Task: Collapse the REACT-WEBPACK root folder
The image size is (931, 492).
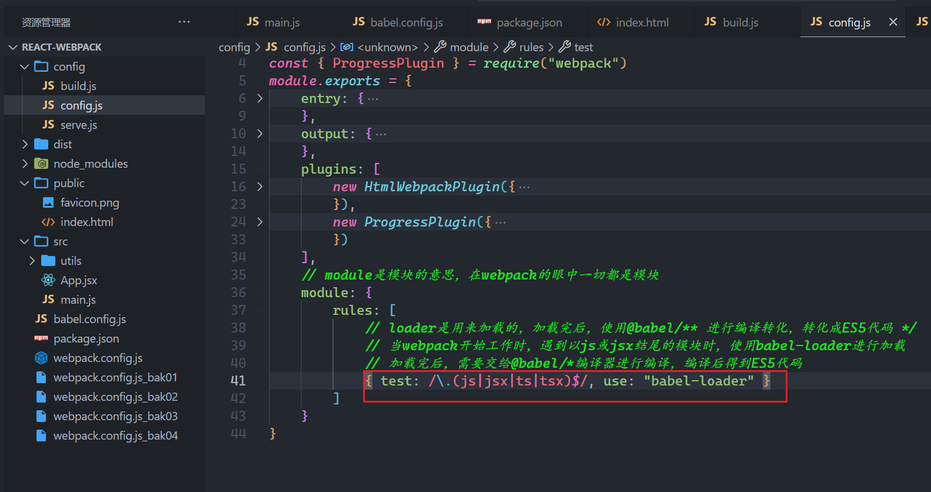Action: [x=13, y=47]
